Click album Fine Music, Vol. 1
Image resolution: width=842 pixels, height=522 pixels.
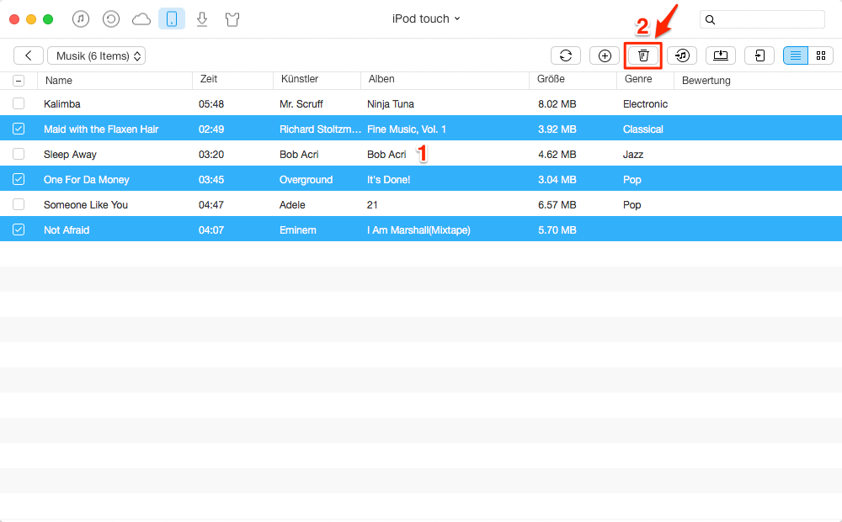click(x=407, y=129)
